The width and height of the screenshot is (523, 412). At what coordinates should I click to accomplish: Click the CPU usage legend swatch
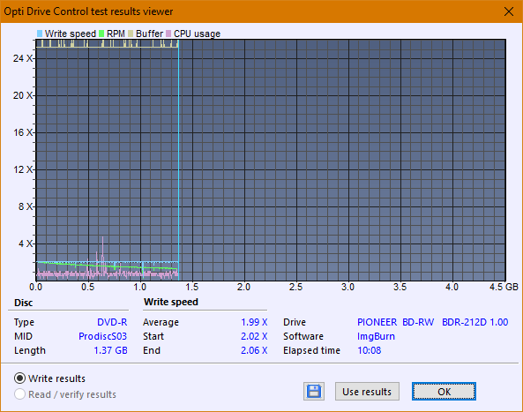tap(168, 34)
